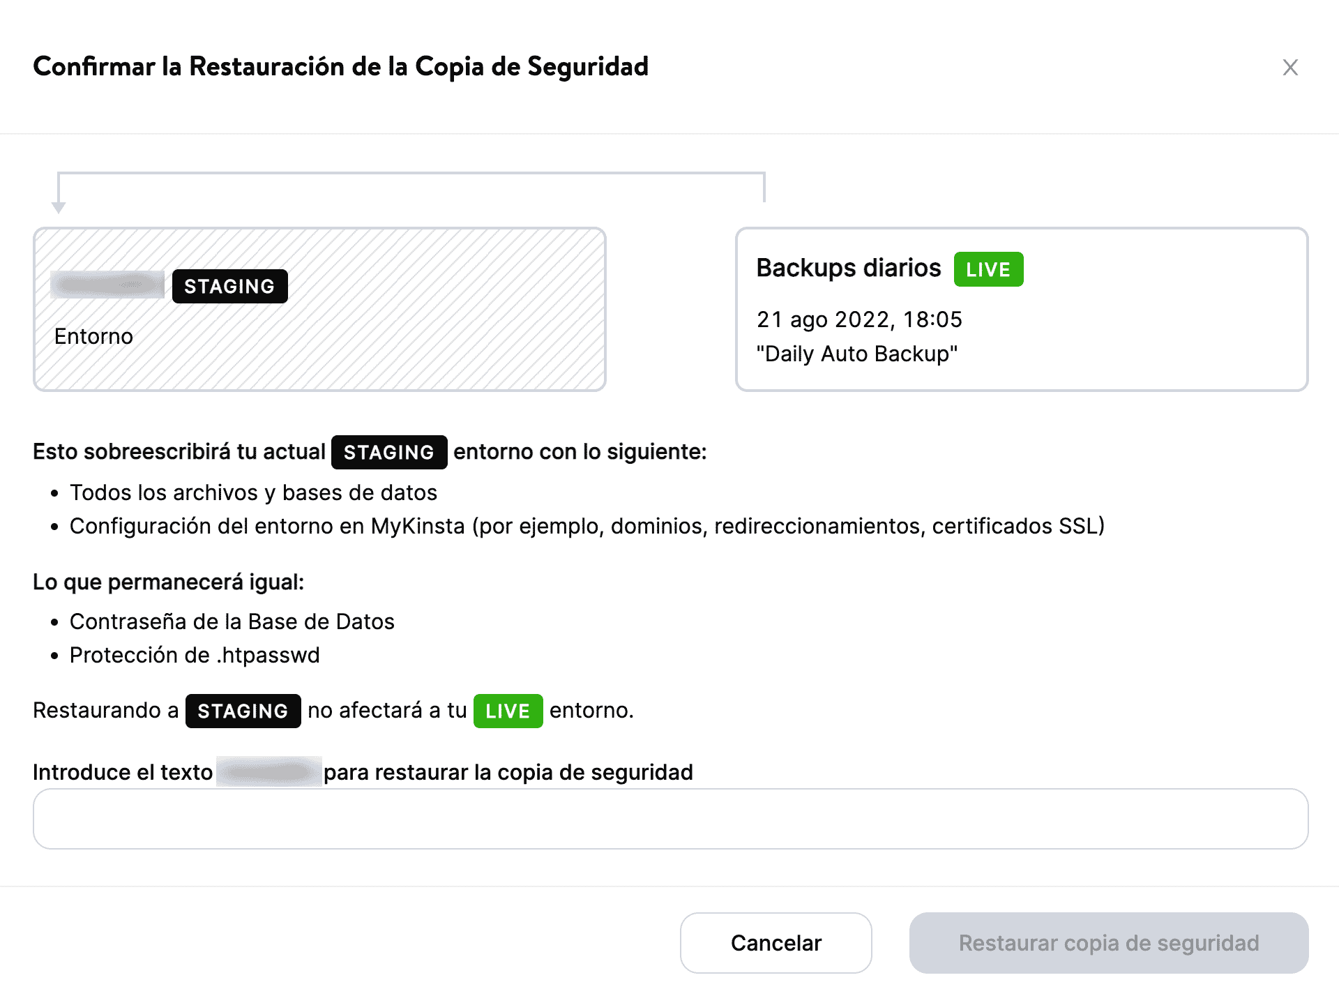Select the backup date 21 ago 2022
1339x996 pixels.
tap(859, 319)
